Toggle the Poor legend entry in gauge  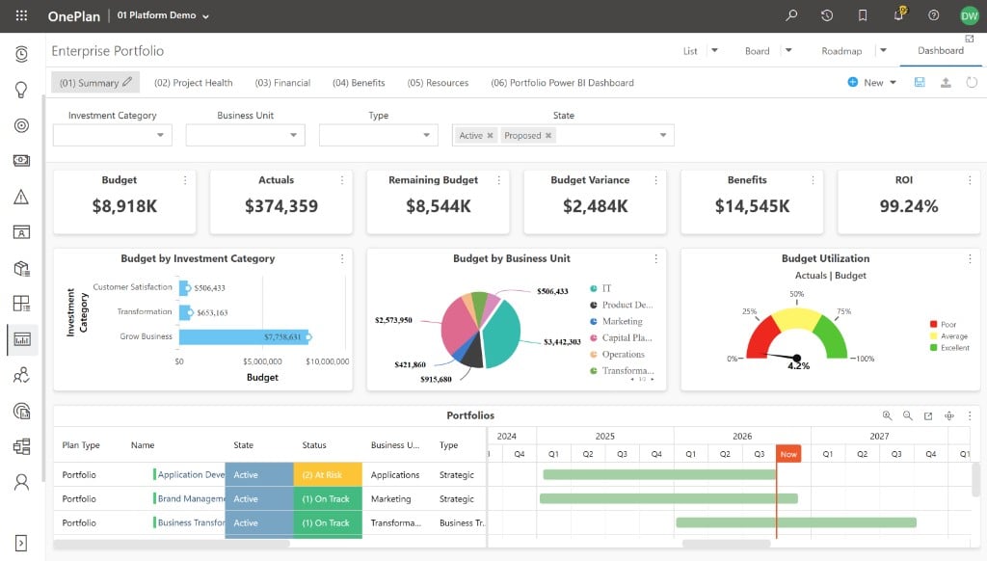pos(943,324)
